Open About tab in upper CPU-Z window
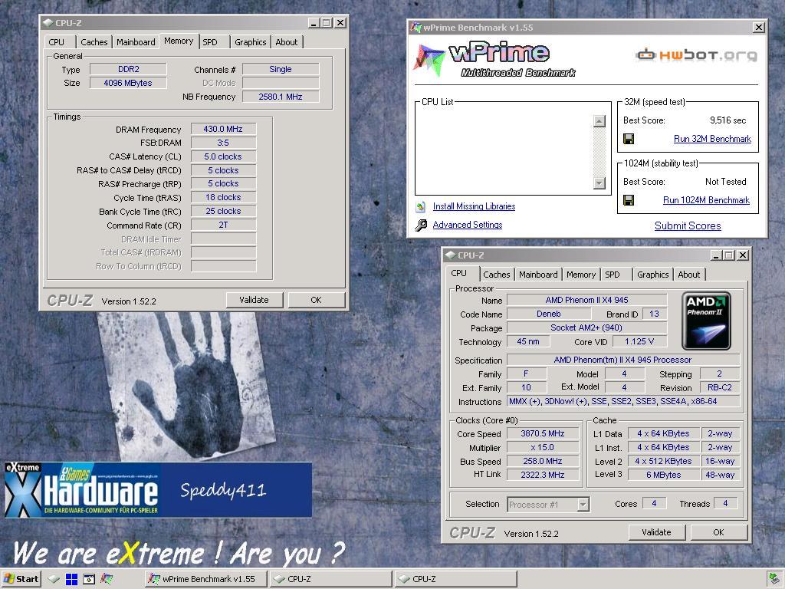785x589 pixels. [x=287, y=42]
